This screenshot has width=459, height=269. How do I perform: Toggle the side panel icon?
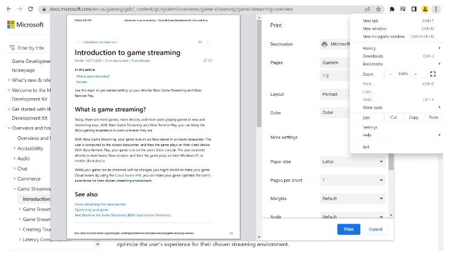[x=414, y=9]
